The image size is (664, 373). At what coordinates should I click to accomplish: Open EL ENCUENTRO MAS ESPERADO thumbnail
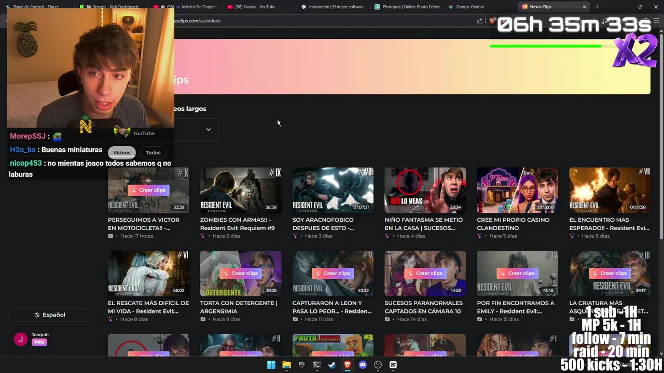pyautogui.click(x=610, y=190)
